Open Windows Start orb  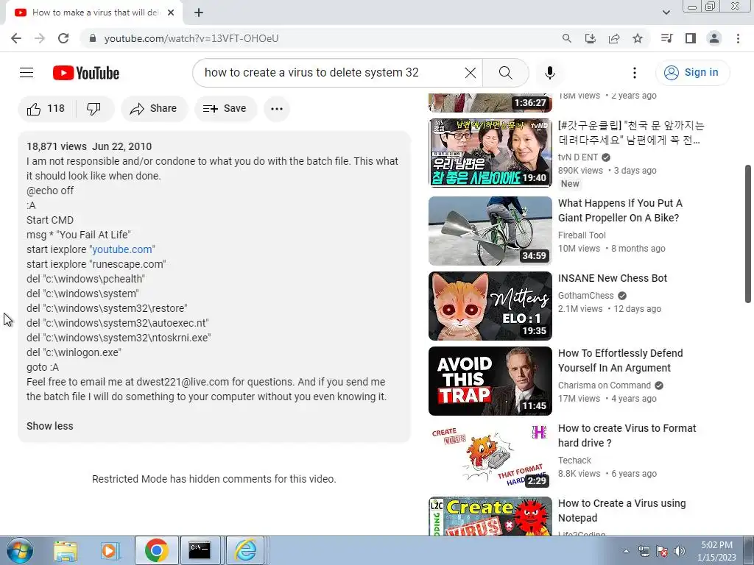click(x=20, y=550)
